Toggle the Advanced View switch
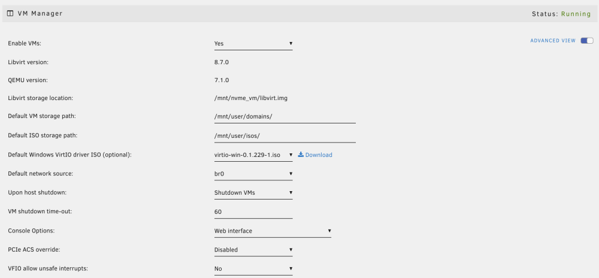599x278 pixels. pyautogui.click(x=587, y=41)
